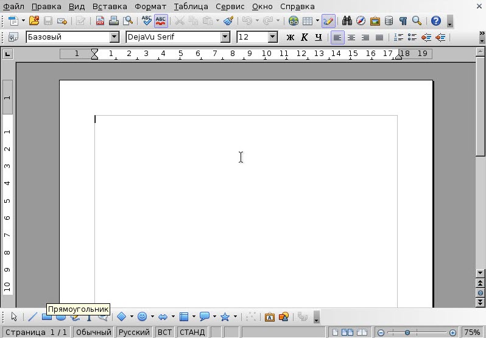
Task: Toggle bold Ж formatting
Action: click(290, 38)
